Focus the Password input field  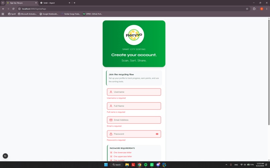click(x=134, y=134)
